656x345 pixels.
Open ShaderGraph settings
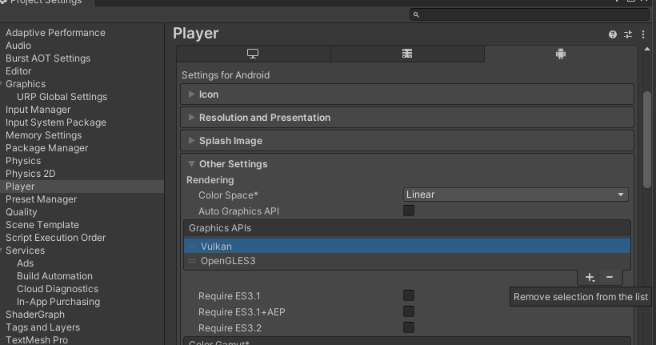tap(35, 315)
